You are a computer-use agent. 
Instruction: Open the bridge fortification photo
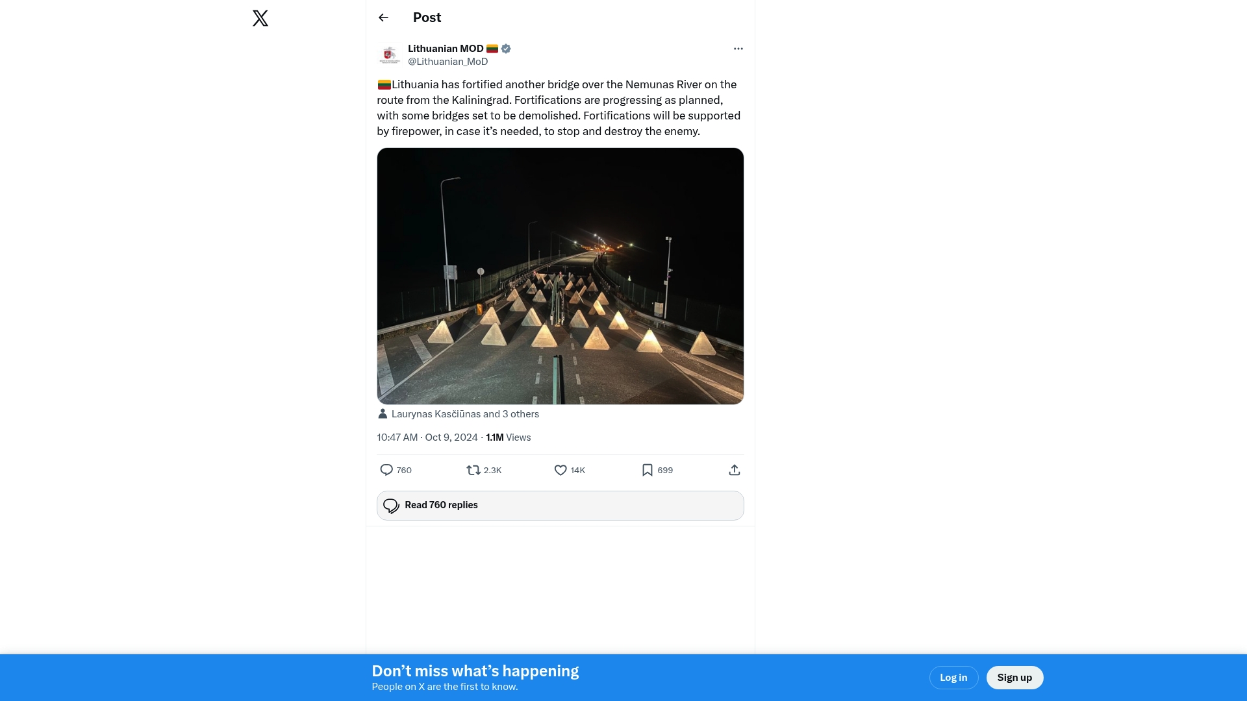coord(560,276)
